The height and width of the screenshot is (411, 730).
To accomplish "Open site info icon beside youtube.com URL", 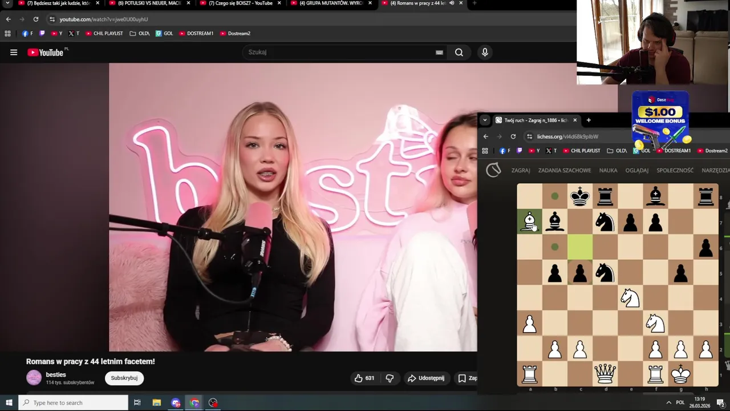I will (52, 19).
